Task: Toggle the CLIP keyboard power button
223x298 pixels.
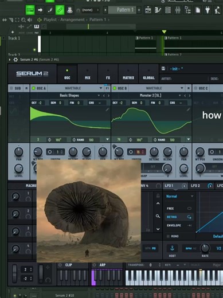Action: (60, 265)
